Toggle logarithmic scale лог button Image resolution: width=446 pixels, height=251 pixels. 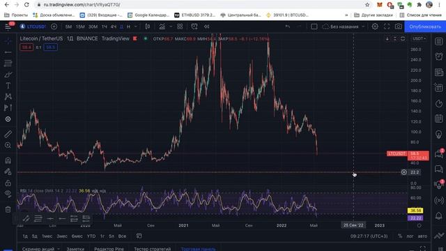pos(410,236)
